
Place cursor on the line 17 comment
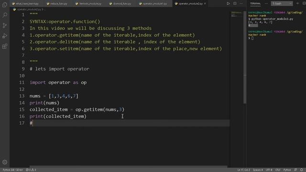(31, 123)
